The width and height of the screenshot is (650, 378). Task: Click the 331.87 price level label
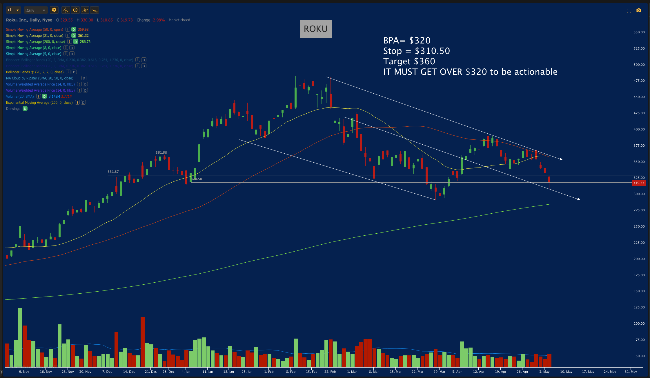(x=113, y=172)
